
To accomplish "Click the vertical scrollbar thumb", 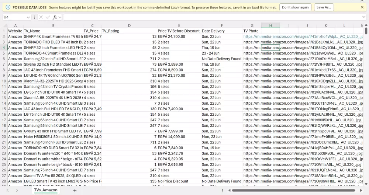I will [366, 31].
